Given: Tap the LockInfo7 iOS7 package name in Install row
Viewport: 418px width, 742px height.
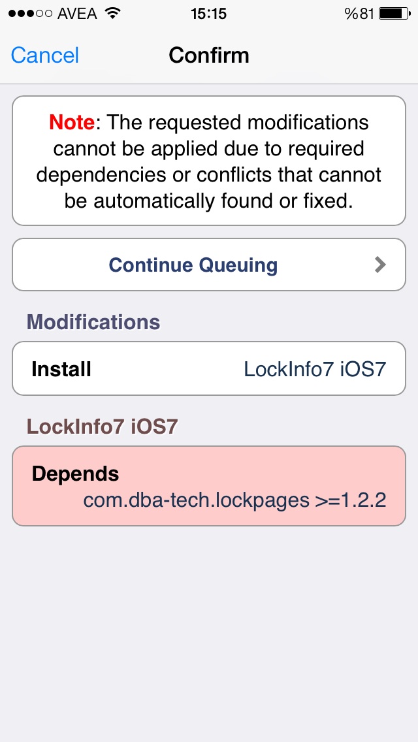Looking at the screenshot, I should coord(315,368).
